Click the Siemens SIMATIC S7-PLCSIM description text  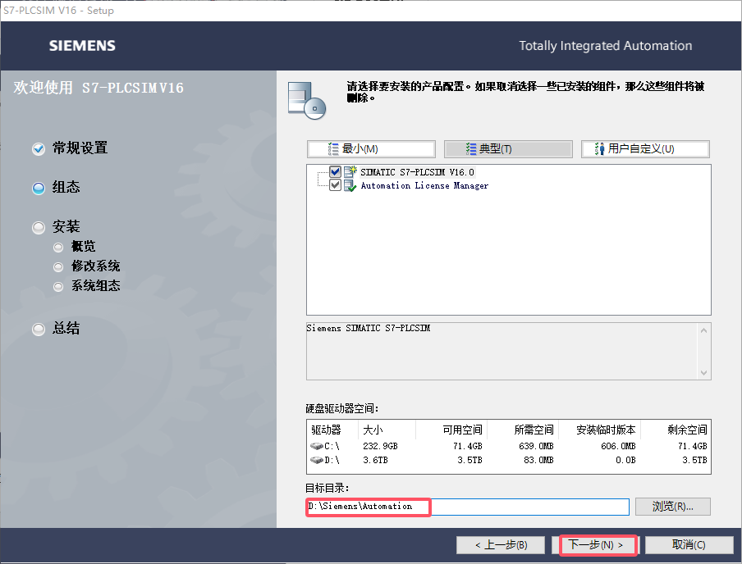(369, 328)
